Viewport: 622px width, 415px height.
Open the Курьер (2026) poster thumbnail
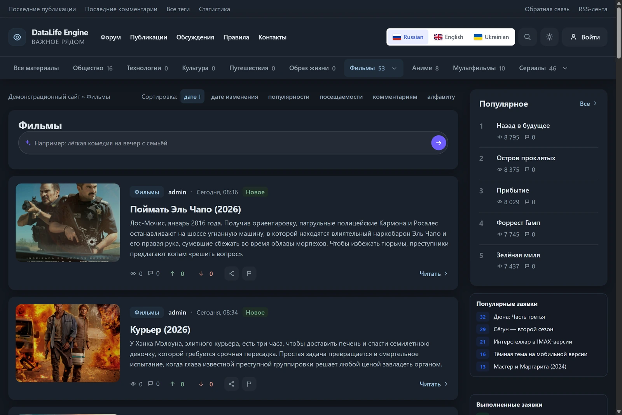(68, 343)
